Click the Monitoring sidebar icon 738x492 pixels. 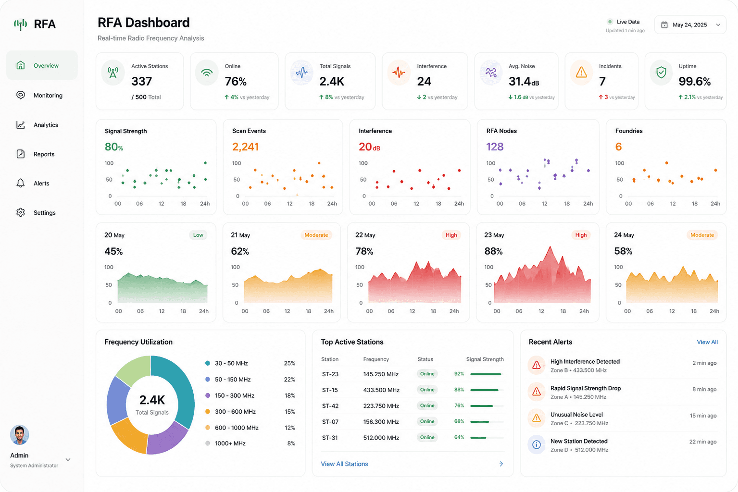coord(21,95)
